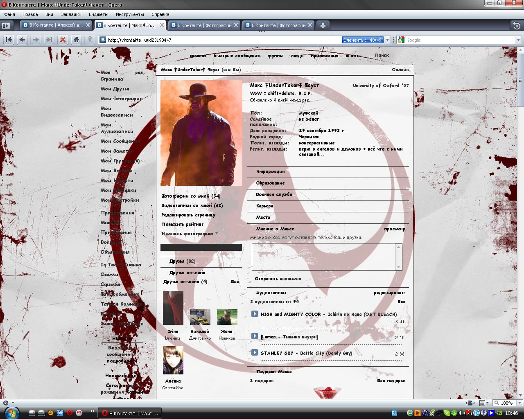
Task: Open the 'Правка' menu
Action: click(x=30, y=14)
